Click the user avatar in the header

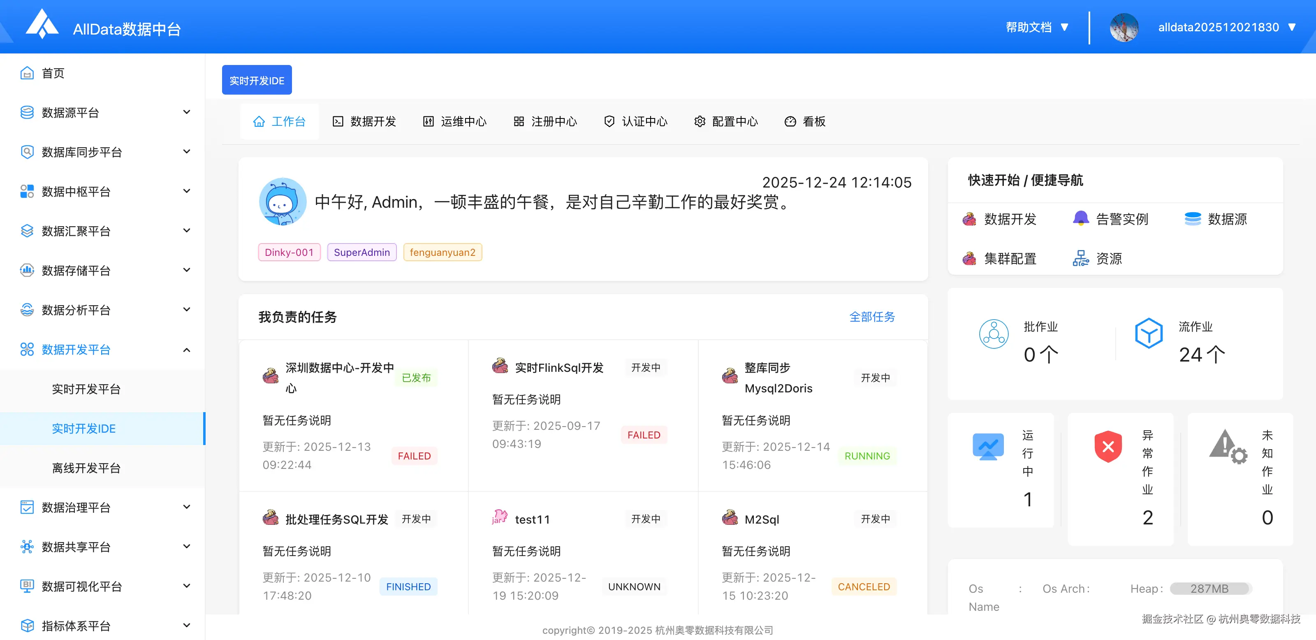1124,28
